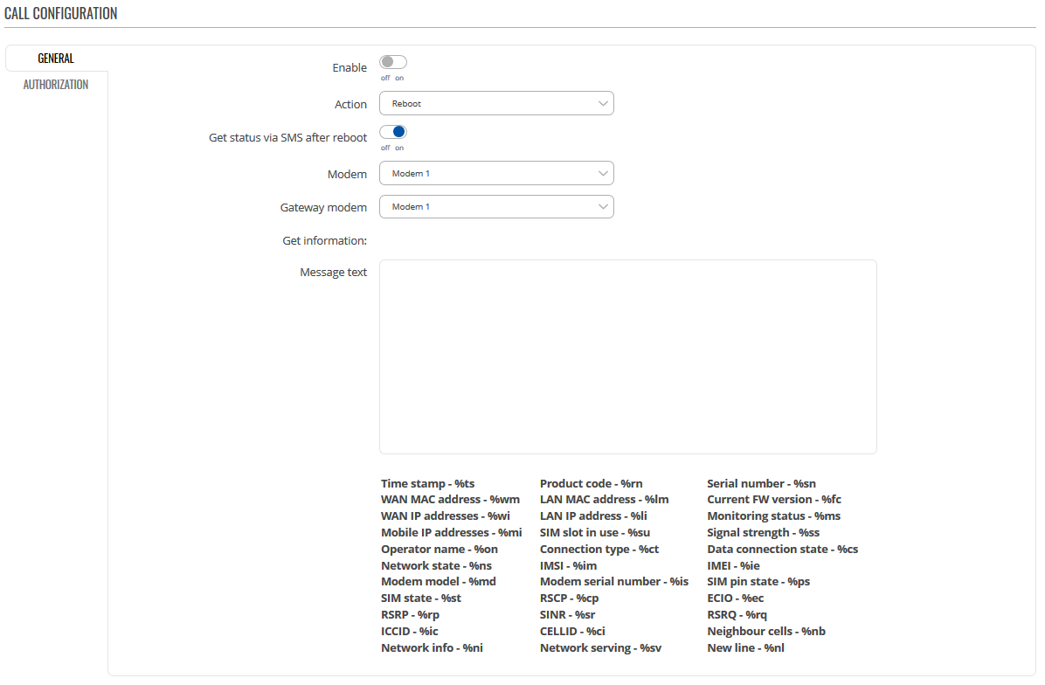Switch to the Authorization tab
1045x685 pixels.
point(56,85)
